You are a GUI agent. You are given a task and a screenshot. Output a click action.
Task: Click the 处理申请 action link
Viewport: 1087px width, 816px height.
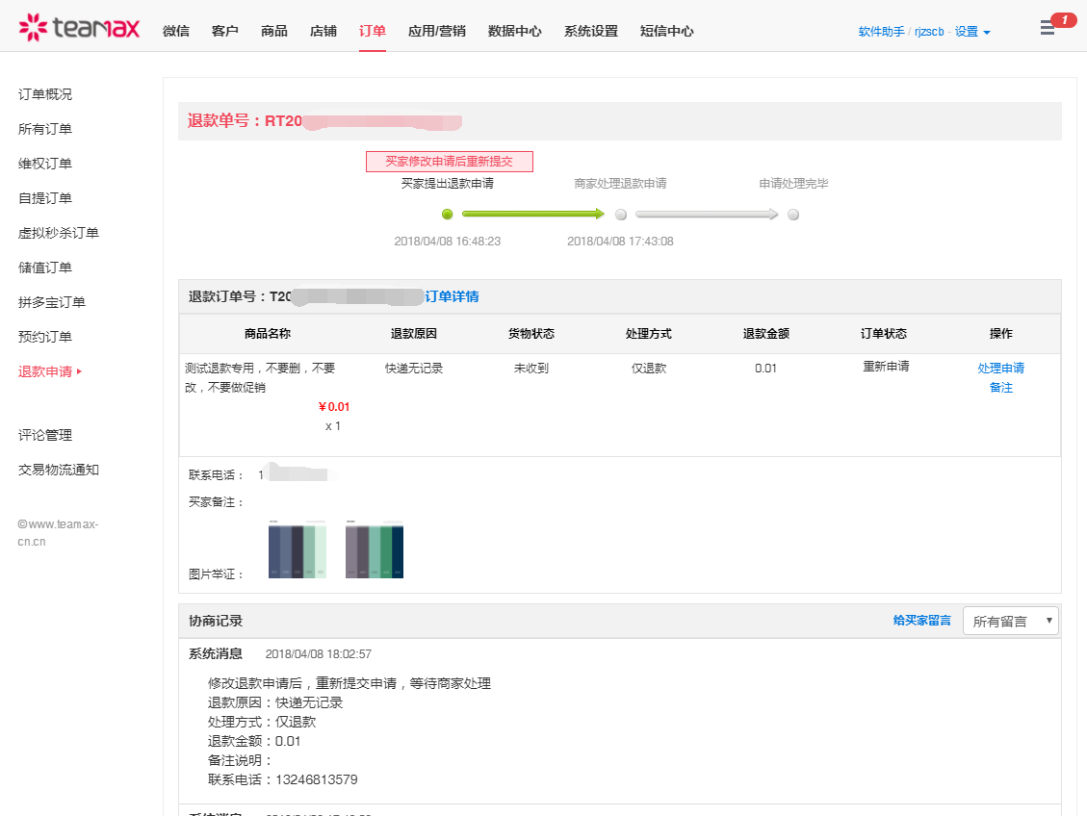point(1000,368)
